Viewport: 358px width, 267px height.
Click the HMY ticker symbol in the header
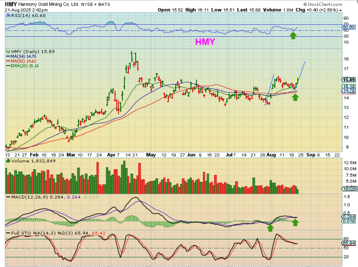(x=11, y=4)
